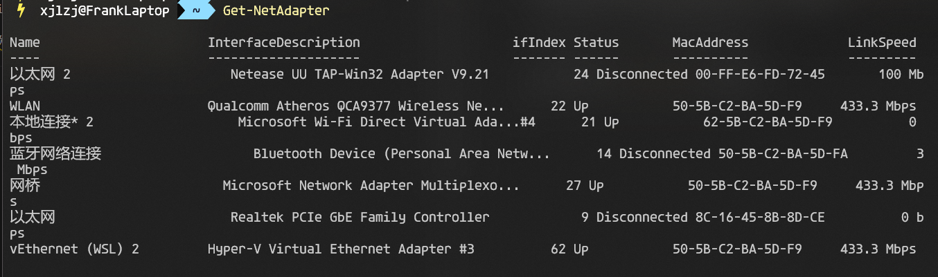Image resolution: width=938 pixels, height=277 pixels.
Task: Click the Status column header
Action: (x=596, y=43)
